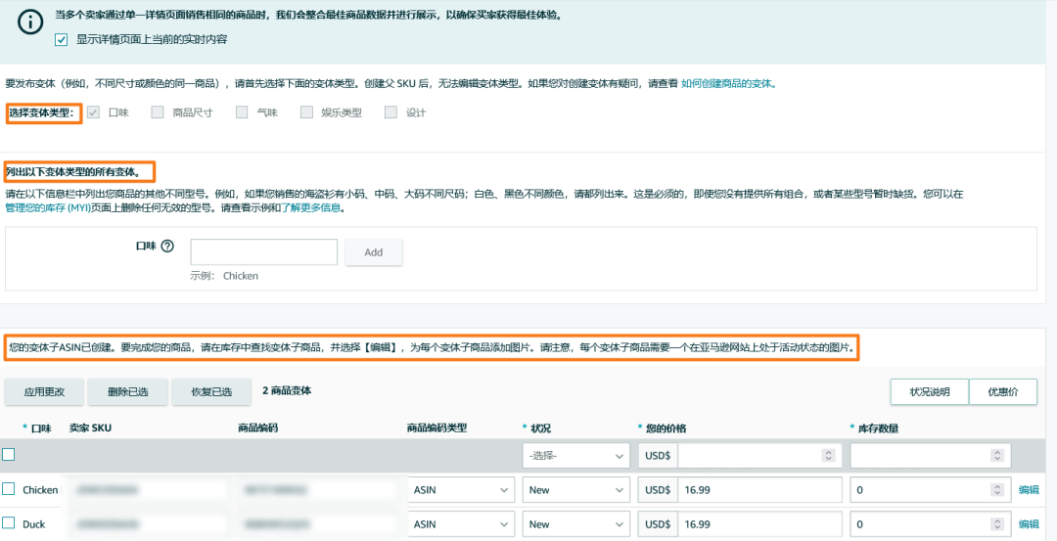This screenshot has width=1057, height=541.
Task: Click the 删除已选 button
Action: 127,391
